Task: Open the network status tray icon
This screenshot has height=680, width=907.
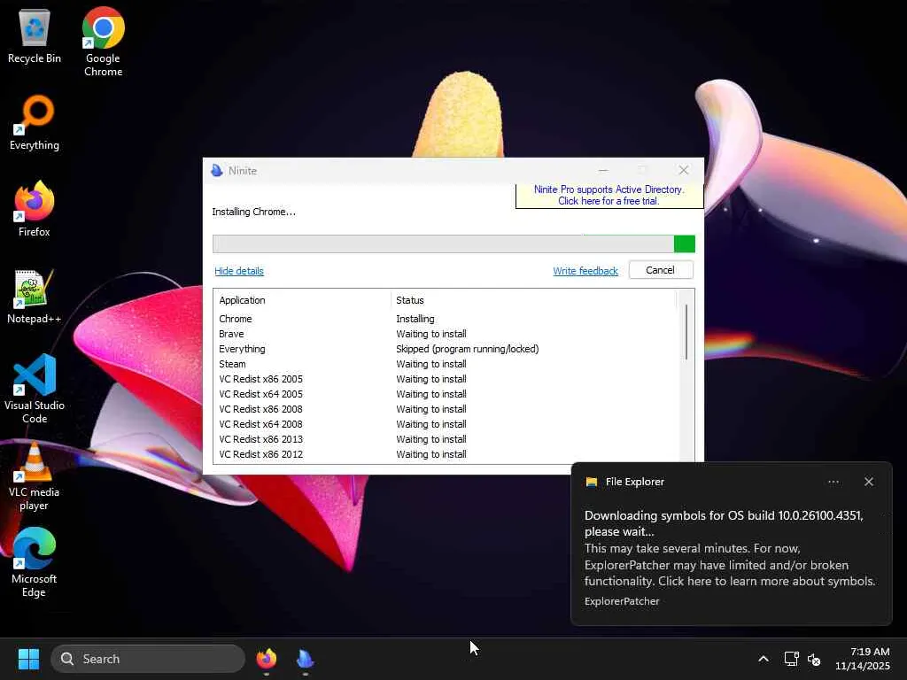Action: pyautogui.click(x=791, y=659)
